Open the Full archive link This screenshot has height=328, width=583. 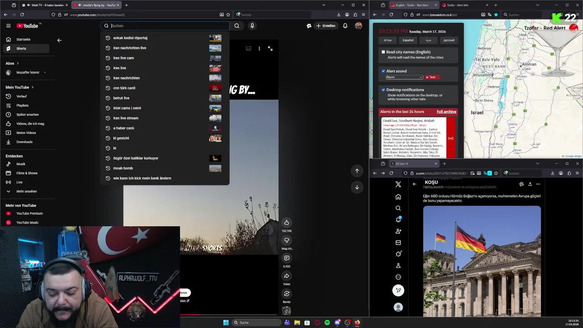446,112
